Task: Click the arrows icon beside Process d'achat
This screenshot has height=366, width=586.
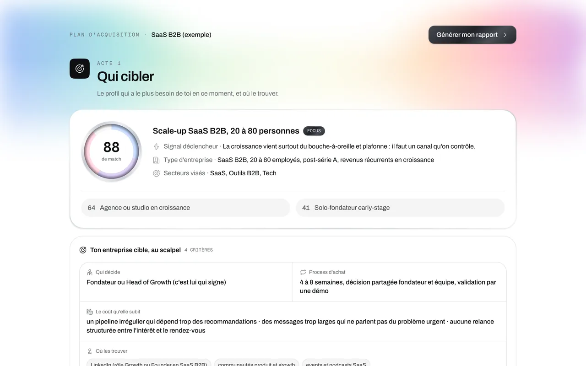Action: (303, 272)
